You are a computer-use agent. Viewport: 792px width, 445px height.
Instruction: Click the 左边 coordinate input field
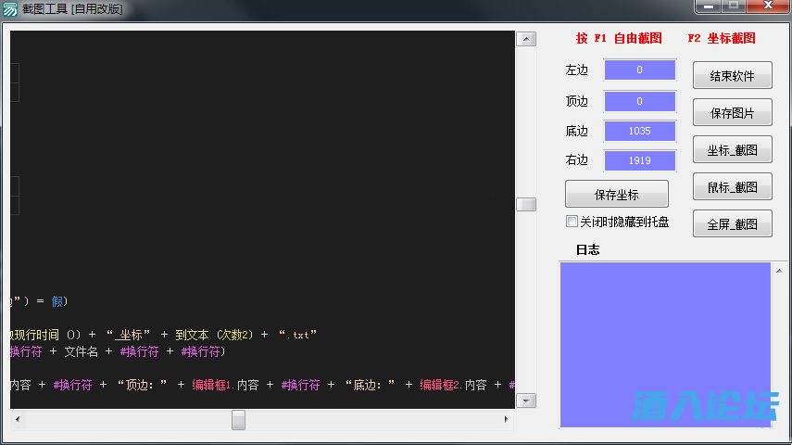click(x=639, y=70)
